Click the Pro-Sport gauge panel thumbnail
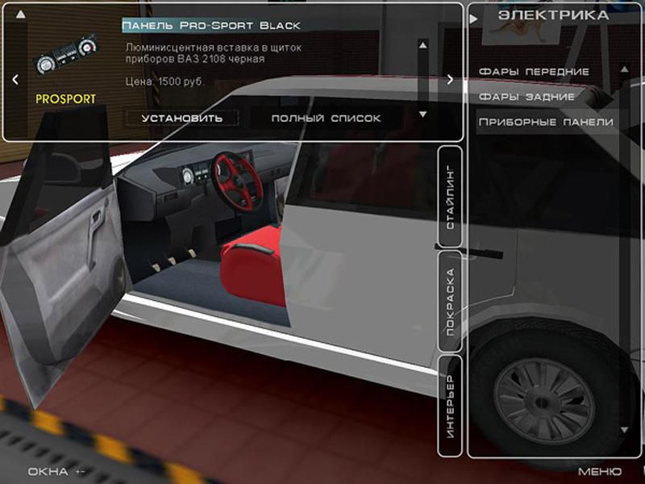Image resolution: width=645 pixels, height=484 pixels. (65, 58)
